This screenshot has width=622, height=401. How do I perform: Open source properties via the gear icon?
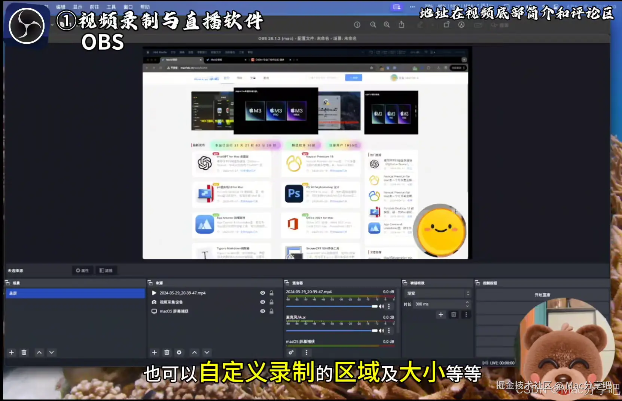tap(179, 352)
